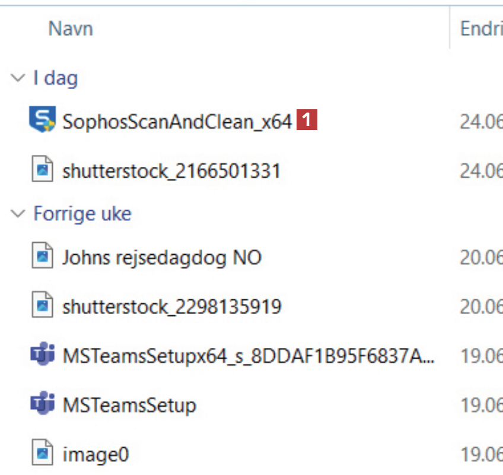Select the shutterstock_2298135919 file name
The image size is (503, 475).
(x=171, y=306)
